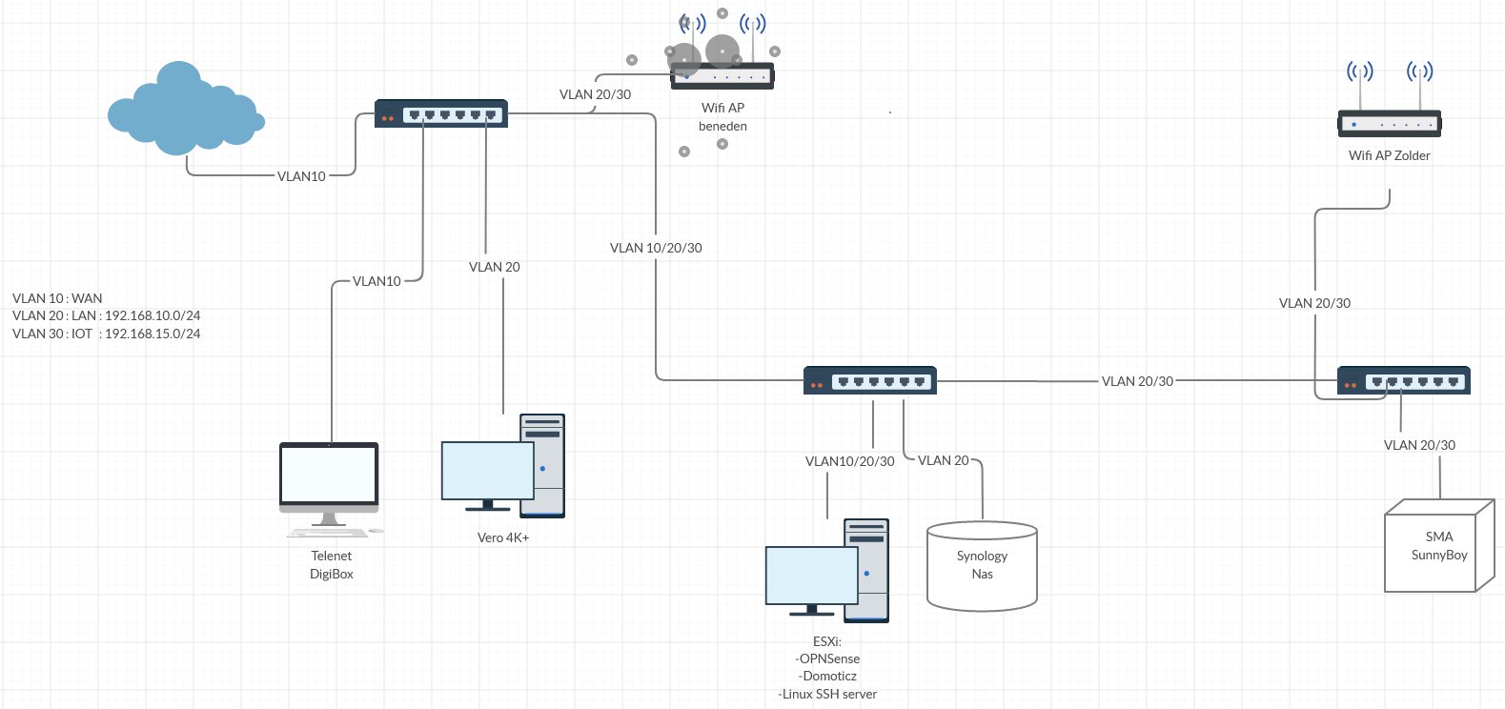Select the ESXi server computer icon
The width and height of the screenshot is (1505, 709).
coord(826,572)
